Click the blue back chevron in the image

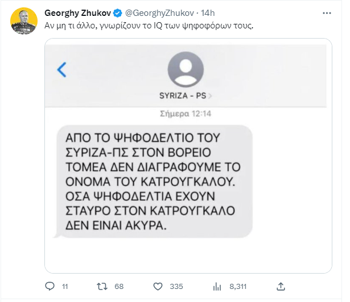point(62,70)
